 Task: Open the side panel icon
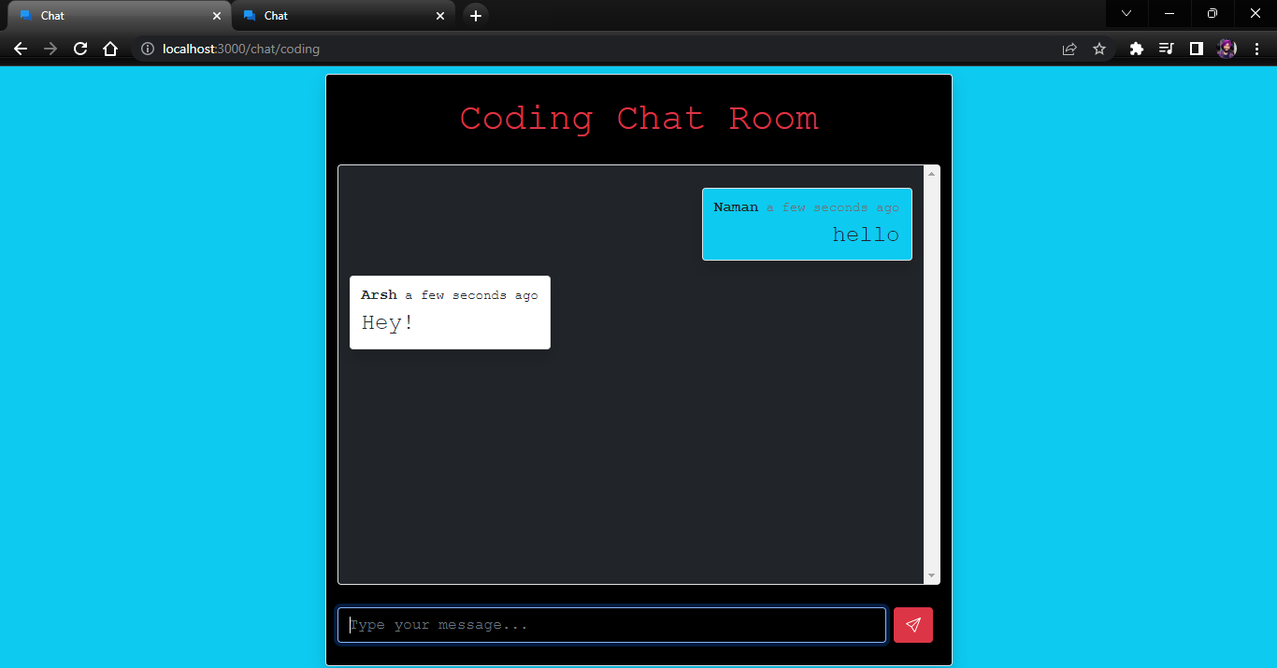click(x=1197, y=49)
